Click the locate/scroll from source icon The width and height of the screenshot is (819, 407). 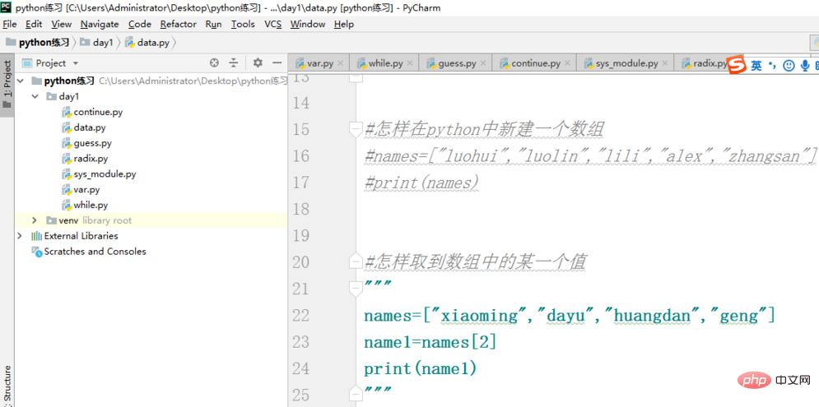214,63
